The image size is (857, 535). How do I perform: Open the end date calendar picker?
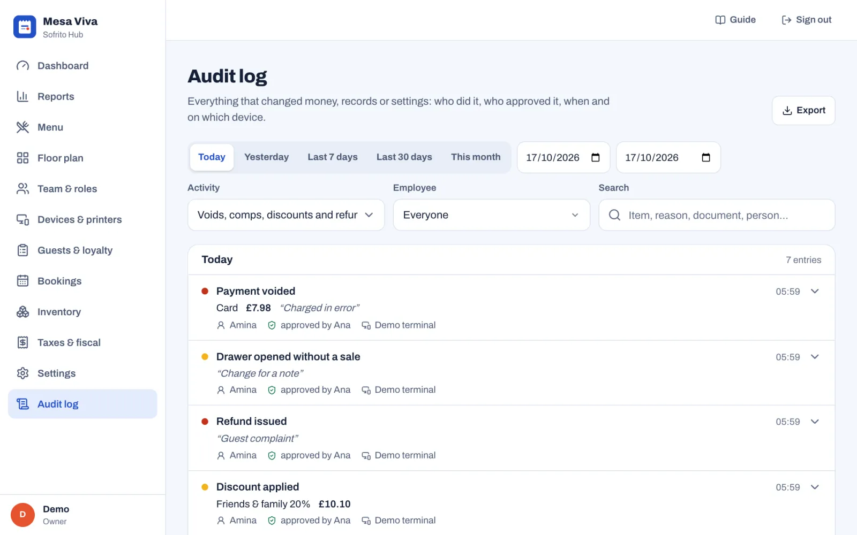tap(706, 157)
